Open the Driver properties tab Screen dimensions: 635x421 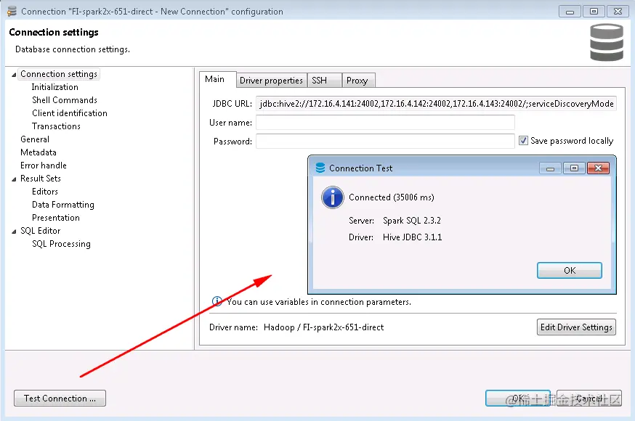pyautogui.click(x=271, y=81)
